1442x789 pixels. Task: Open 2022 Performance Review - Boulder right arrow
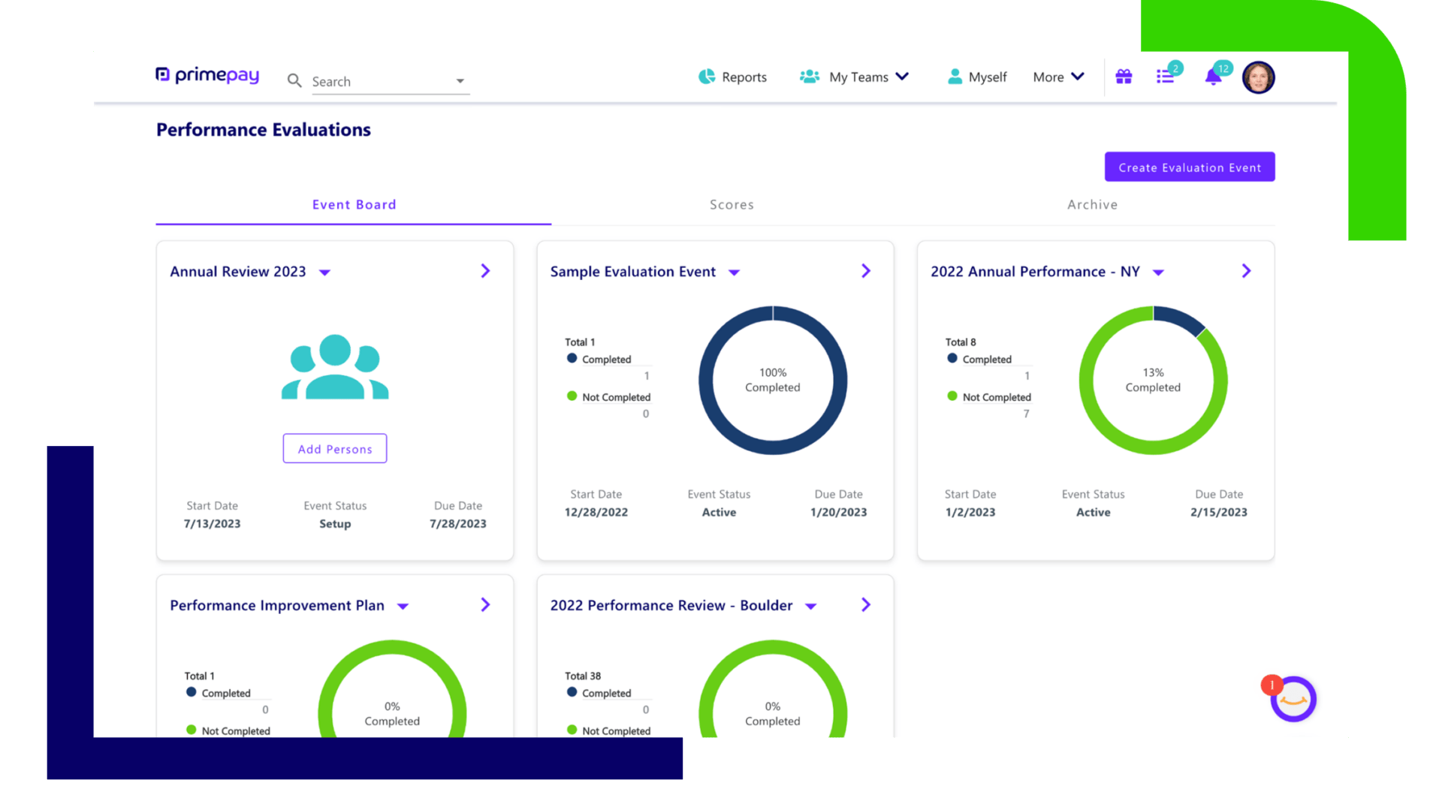[866, 605]
